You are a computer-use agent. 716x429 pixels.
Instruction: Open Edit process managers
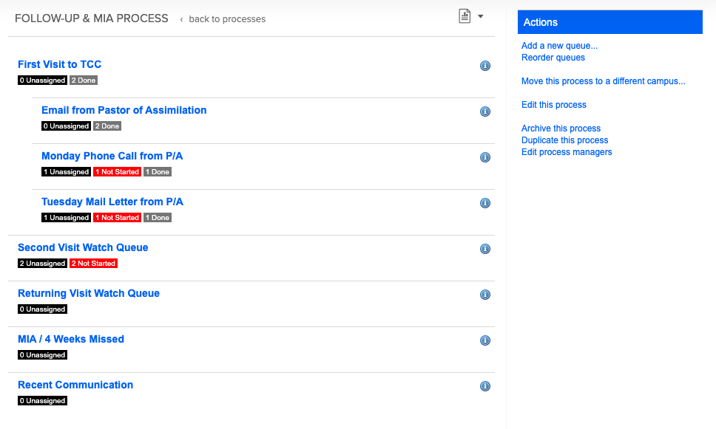tap(567, 152)
